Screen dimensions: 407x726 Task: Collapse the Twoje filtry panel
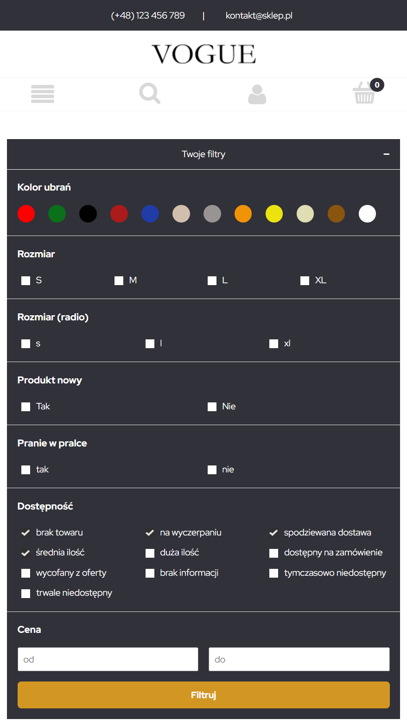coord(386,154)
